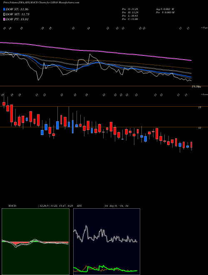Click the first red candlestick at far left
The height and width of the screenshot is (275, 208).
click(x=4, y=104)
